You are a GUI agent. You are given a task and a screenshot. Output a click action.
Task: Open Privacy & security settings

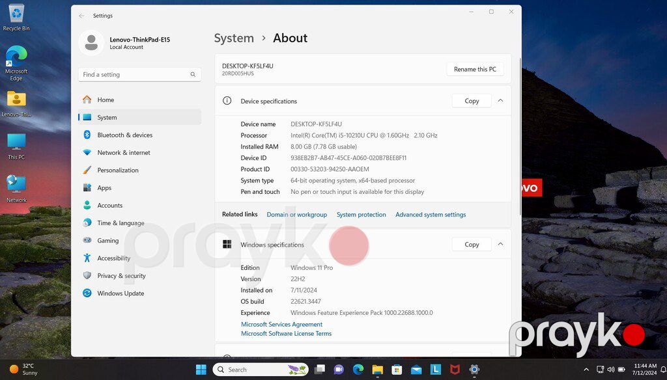point(139,275)
